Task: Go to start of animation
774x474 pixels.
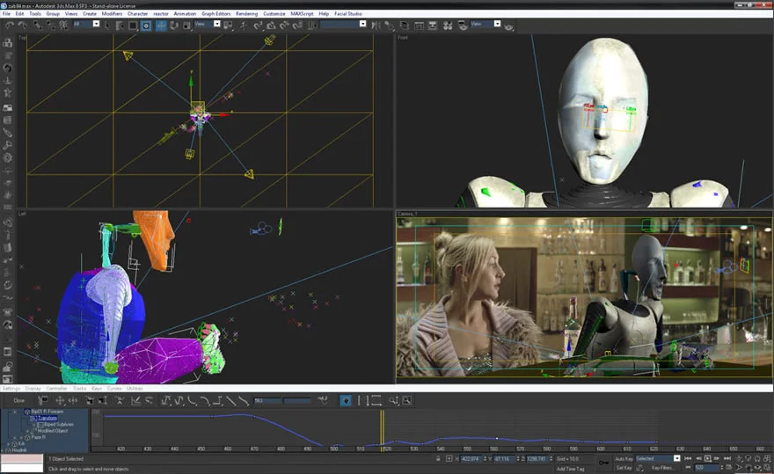Action: tap(688, 459)
